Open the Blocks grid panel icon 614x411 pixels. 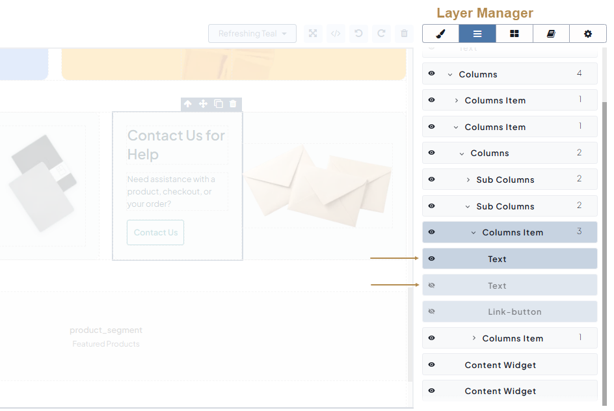point(514,34)
